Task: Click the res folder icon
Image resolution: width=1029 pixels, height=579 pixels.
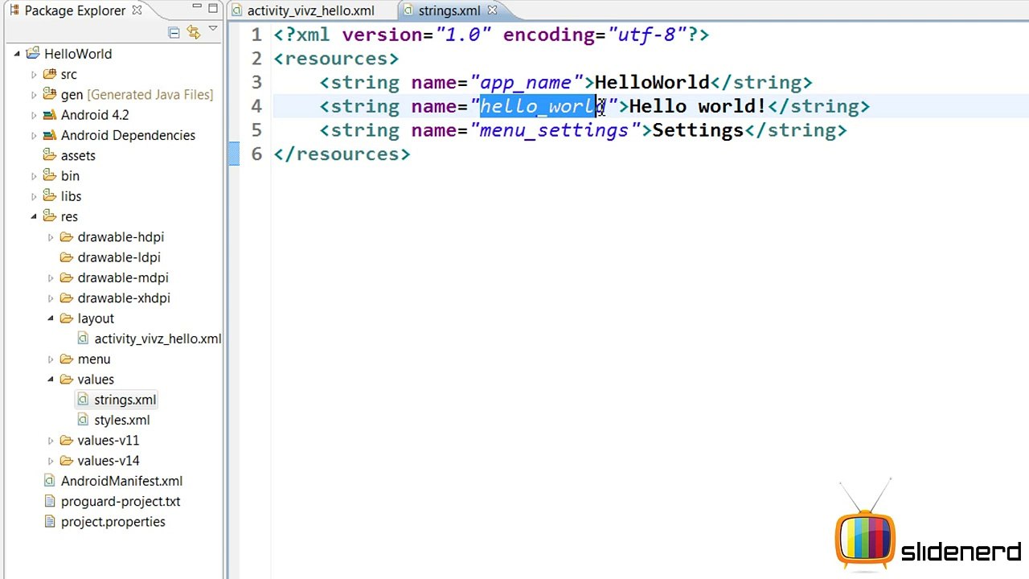Action: pos(49,216)
